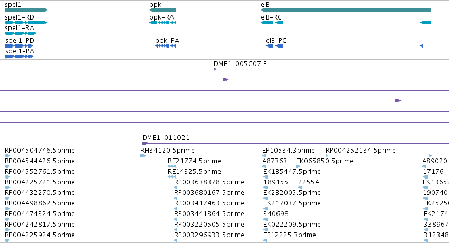Select the spel1 gene bar
449x243 pixels.
[26, 10]
